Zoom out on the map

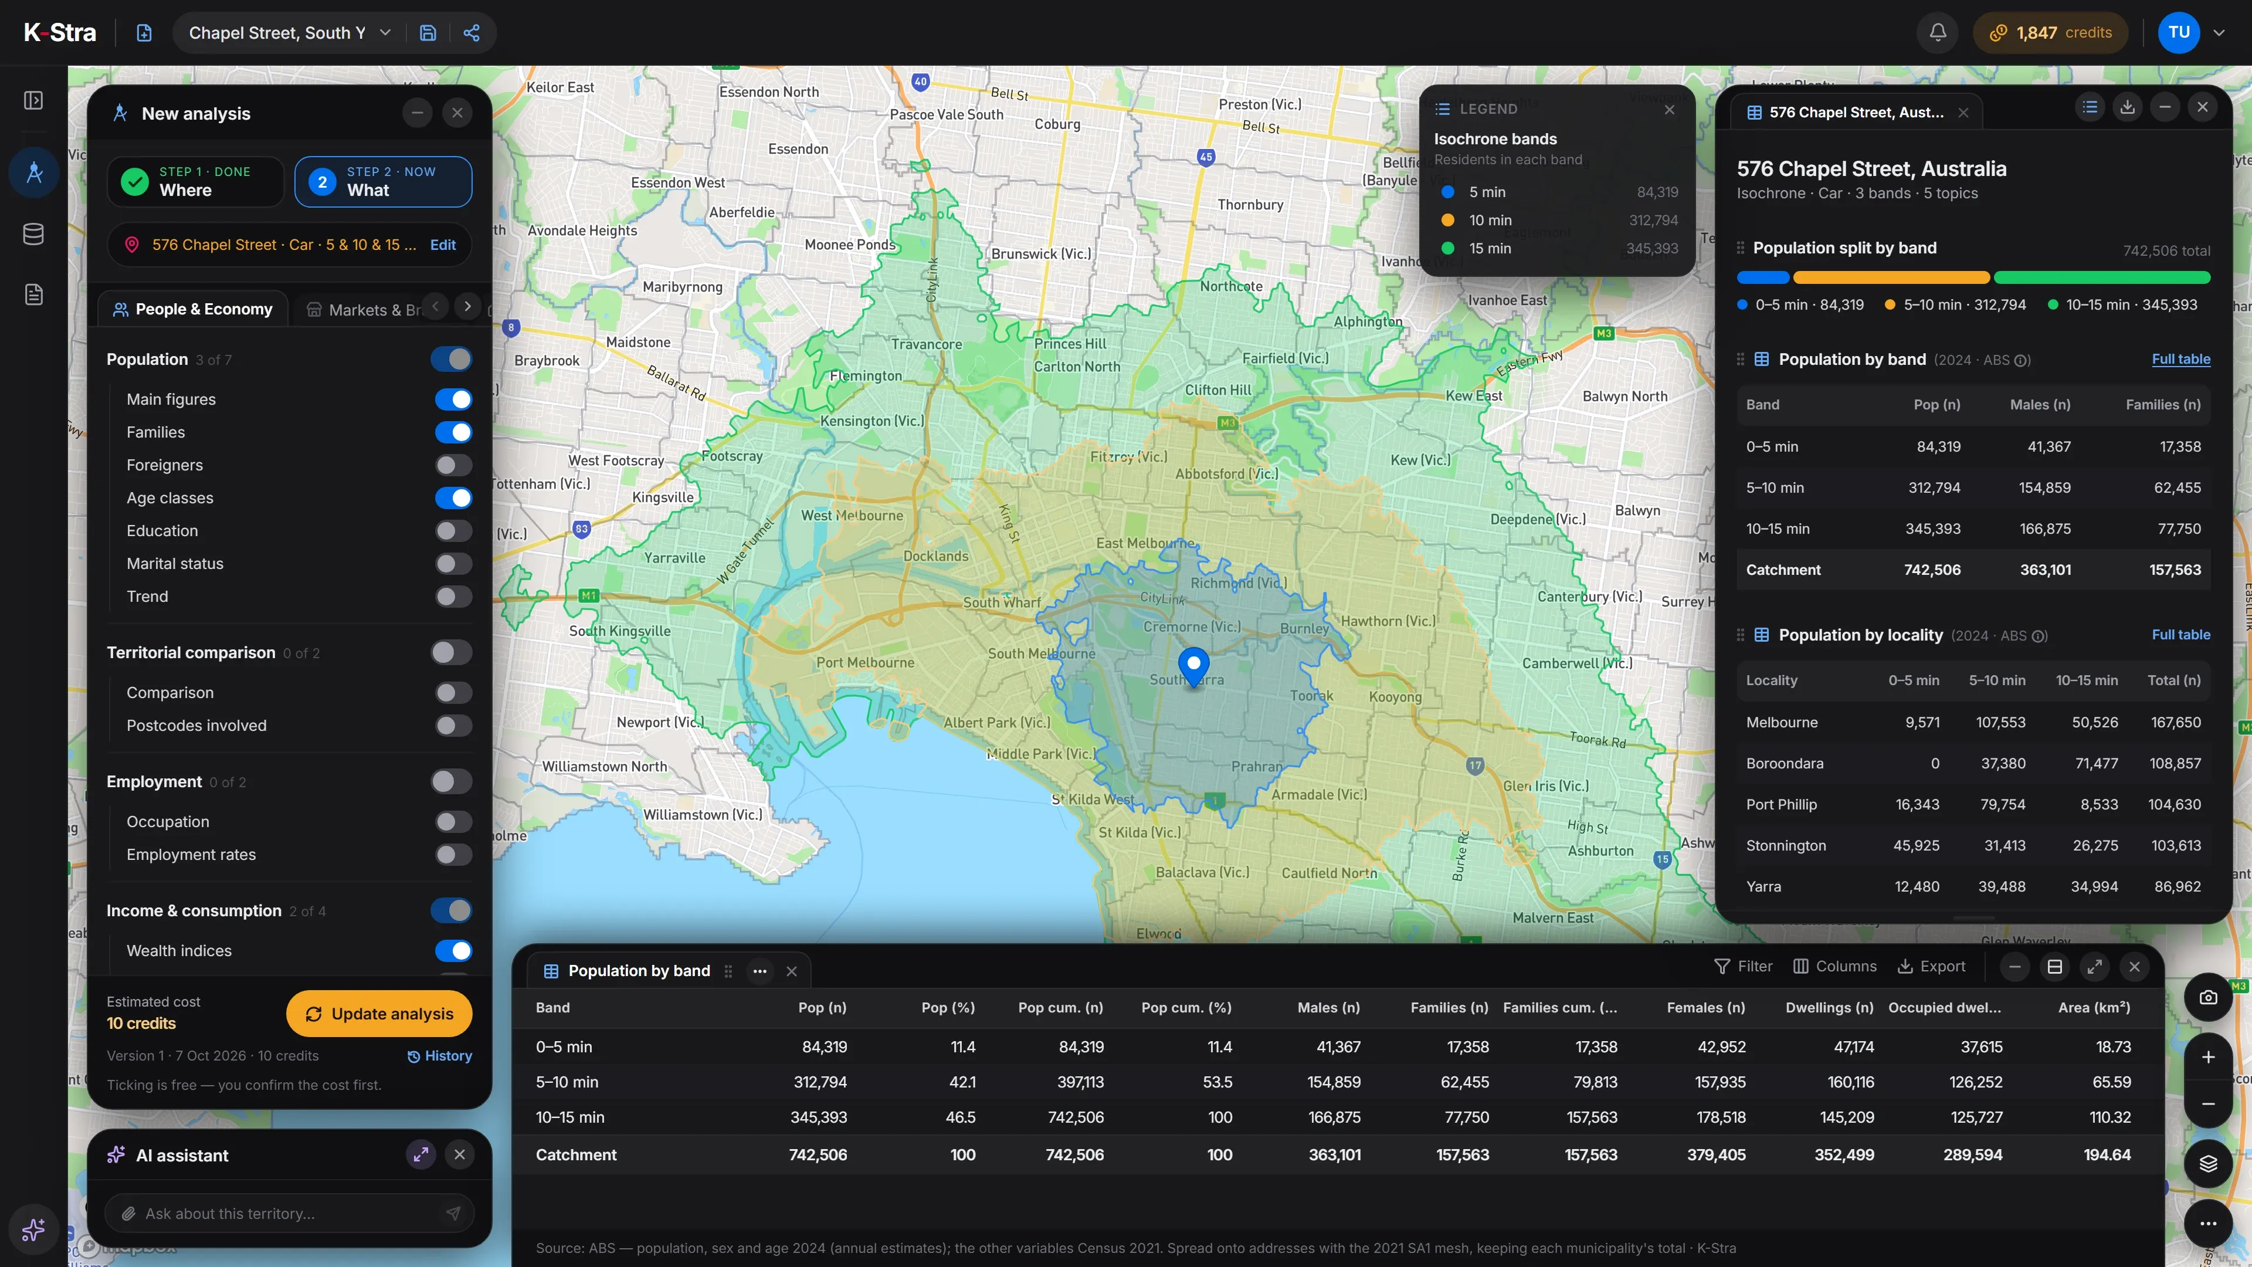tap(2207, 1103)
